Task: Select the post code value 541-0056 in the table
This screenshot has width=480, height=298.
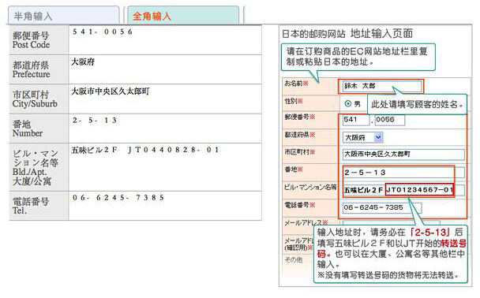Action: coord(103,32)
